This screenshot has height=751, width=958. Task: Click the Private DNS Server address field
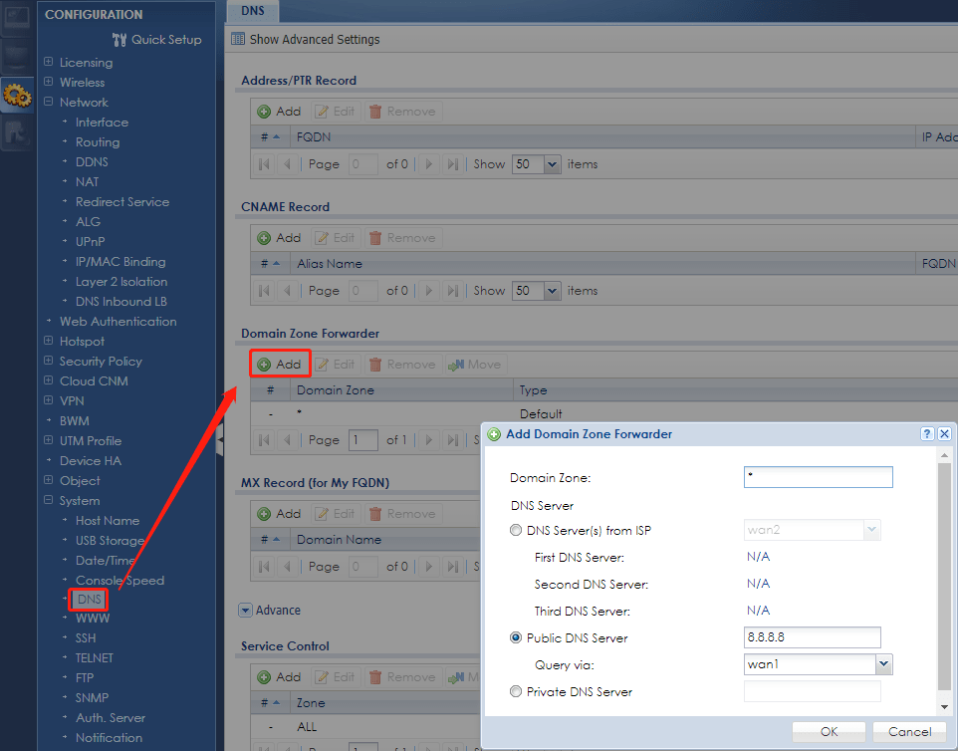click(812, 691)
